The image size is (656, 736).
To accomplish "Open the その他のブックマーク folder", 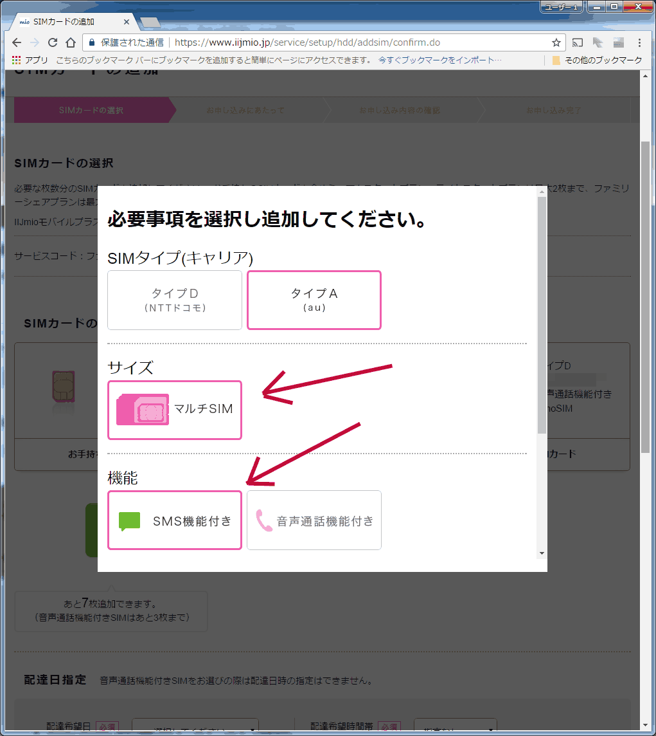I will click(x=597, y=60).
